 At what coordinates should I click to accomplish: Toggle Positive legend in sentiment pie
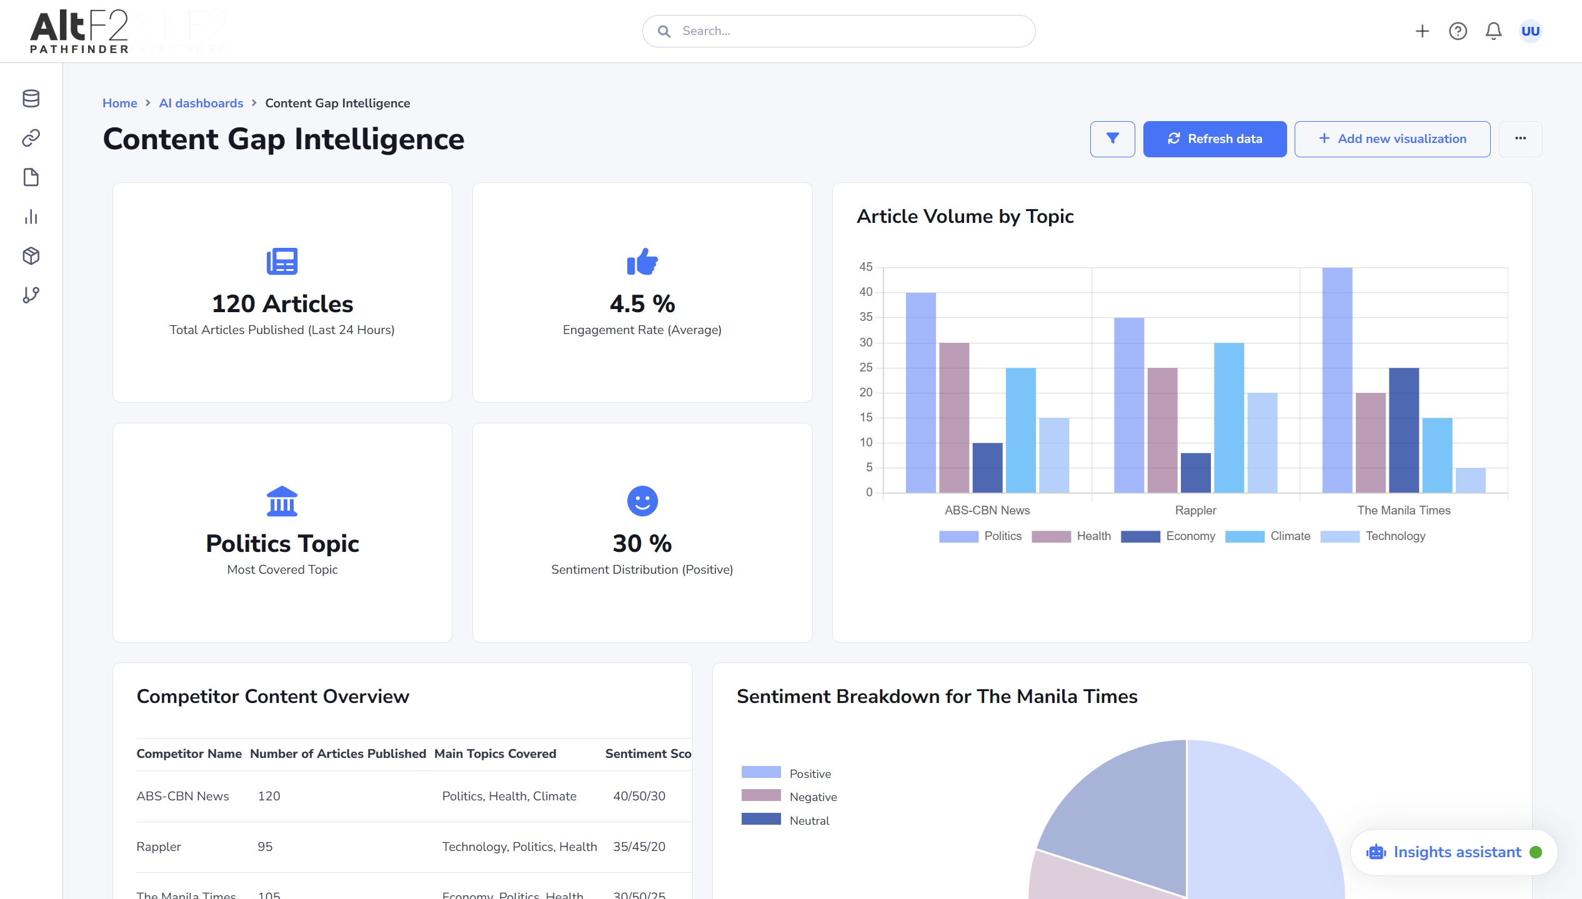point(786,774)
